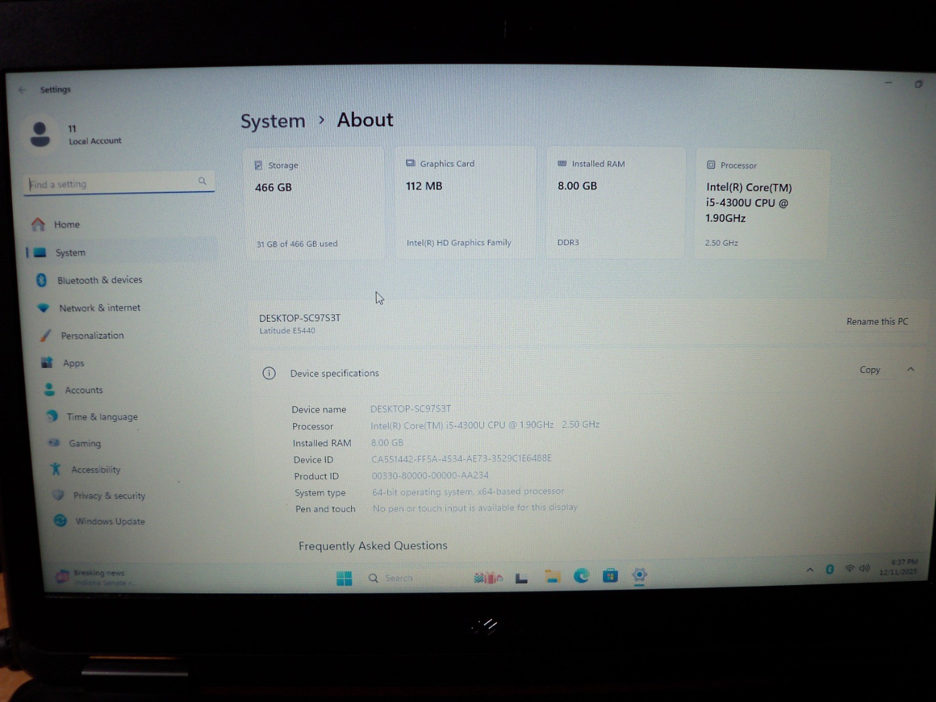Open the gift-themed search highlight icon in taskbar

(488, 578)
